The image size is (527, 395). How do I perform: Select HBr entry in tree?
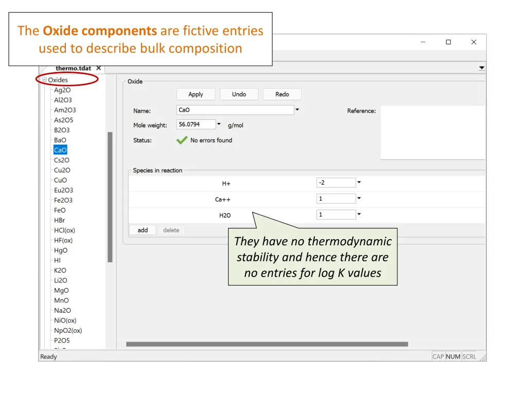pyautogui.click(x=60, y=220)
